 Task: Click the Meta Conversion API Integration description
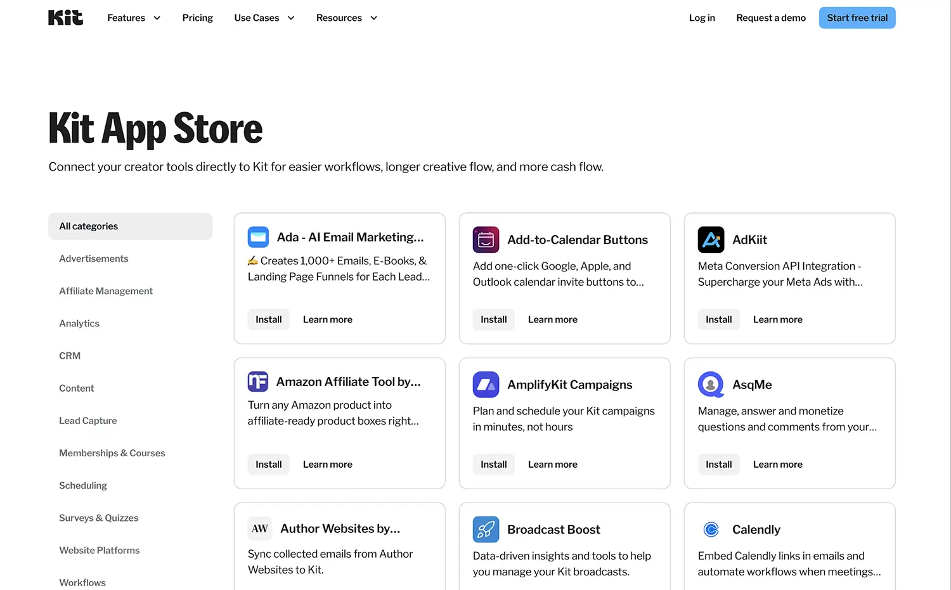pyautogui.click(x=780, y=274)
